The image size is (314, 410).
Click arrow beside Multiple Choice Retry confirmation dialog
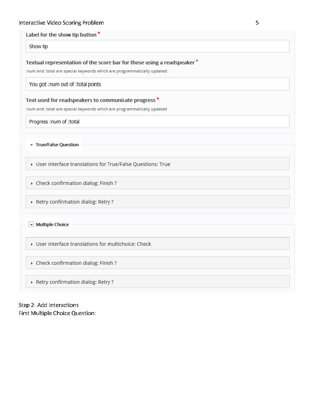[32, 282]
